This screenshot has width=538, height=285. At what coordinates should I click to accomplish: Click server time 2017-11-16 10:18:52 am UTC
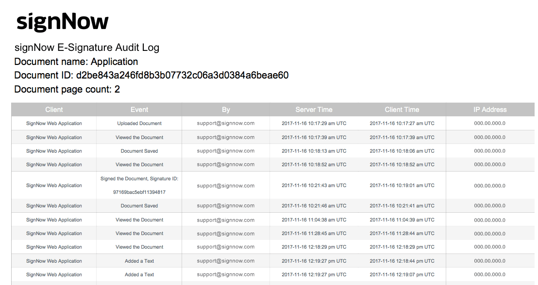[314, 164]
